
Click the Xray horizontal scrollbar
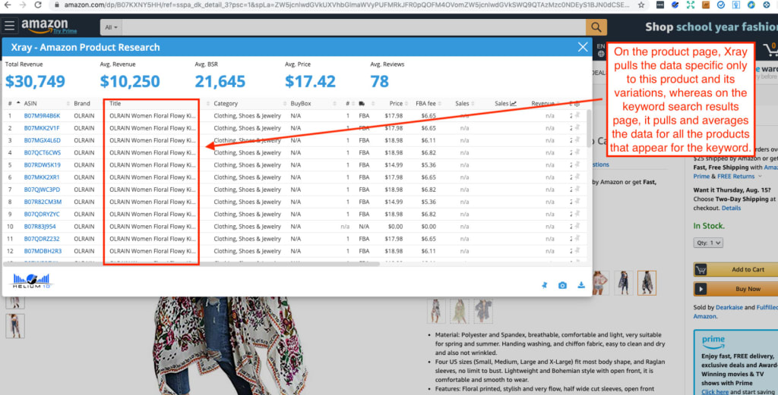click(x=191, y=264)
